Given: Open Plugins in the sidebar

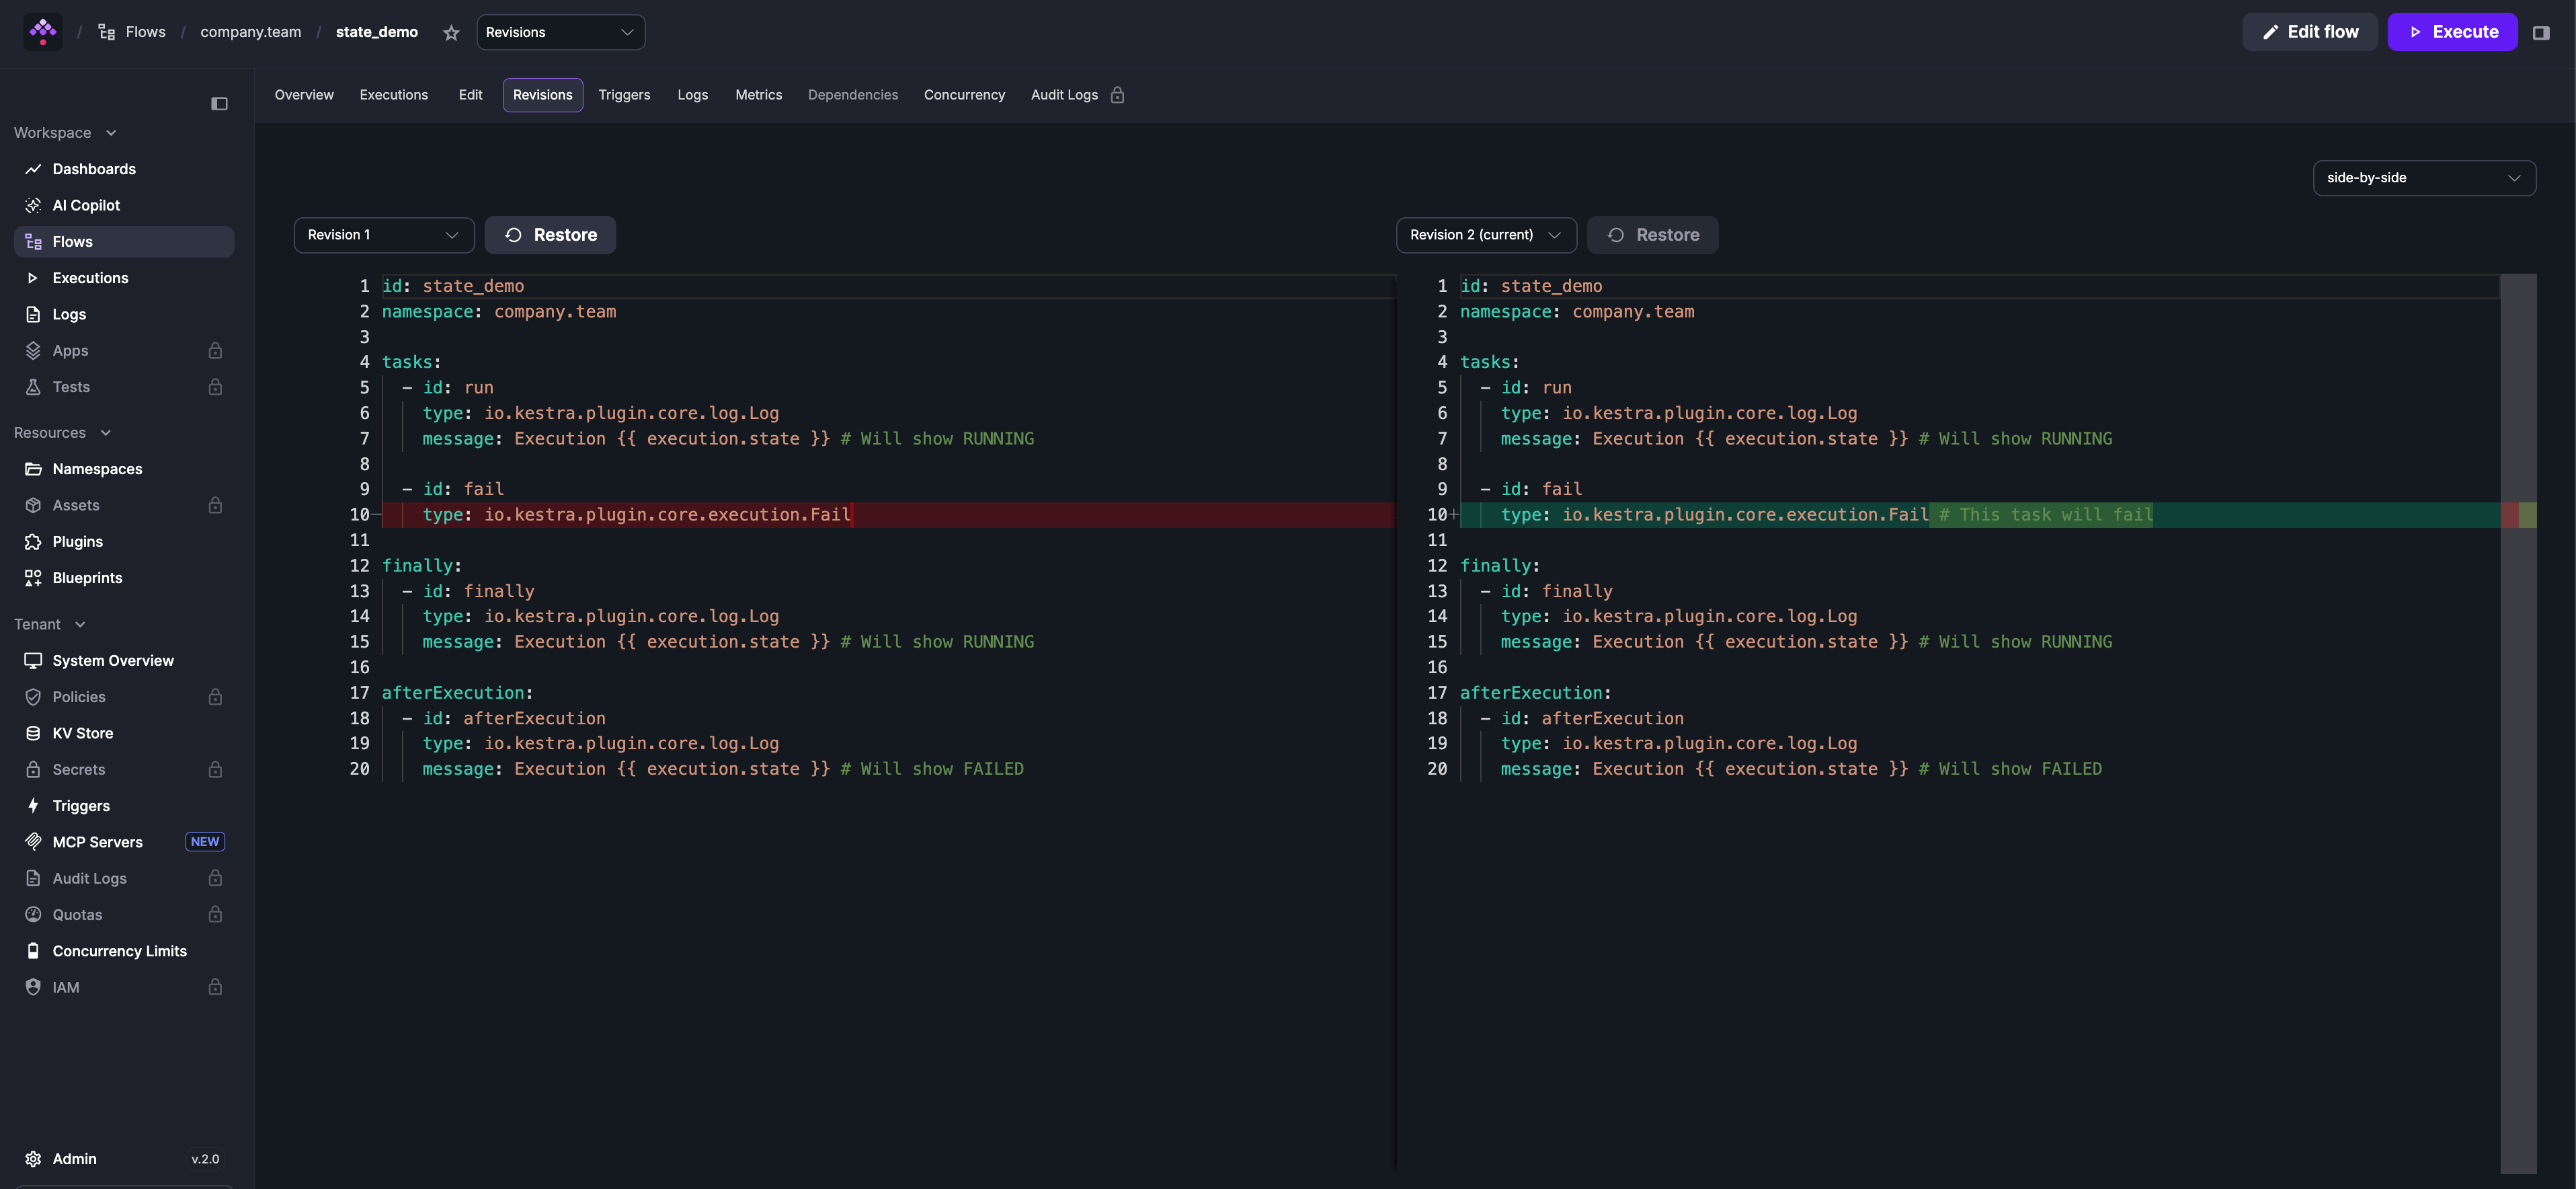Looking at the screenshot, I should pyautogui.click(x=124, y=542).
